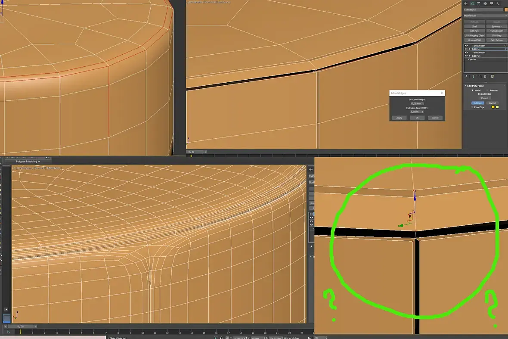The image size is (508, 339).
Task: Click Apply in Extrude Edges dialog
Action: pos(399,118)
